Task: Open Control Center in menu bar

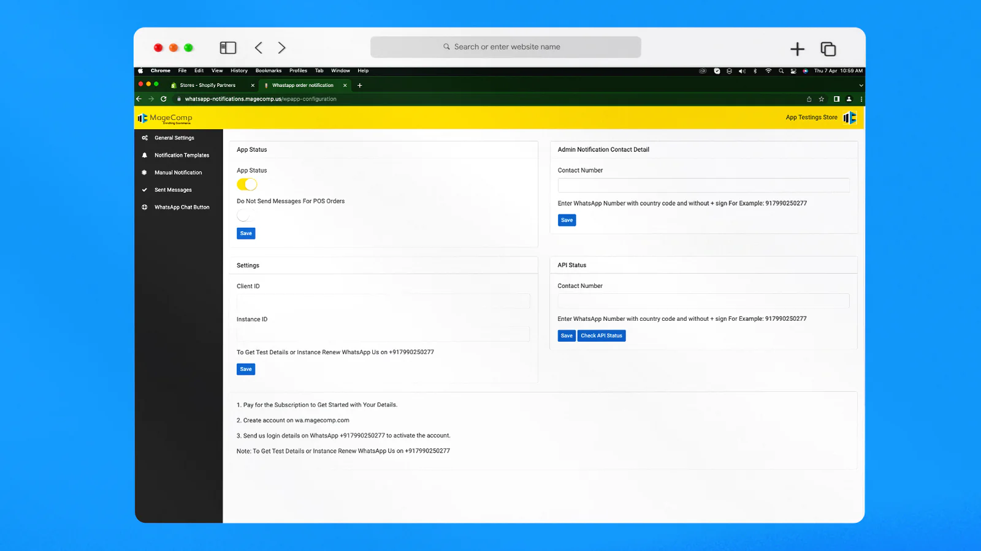Action: [793, 71]
